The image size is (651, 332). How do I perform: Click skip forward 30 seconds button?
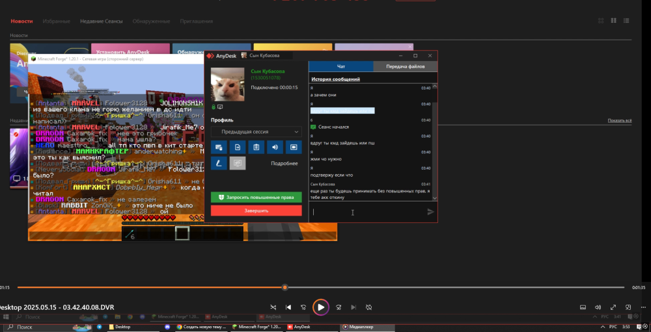point(339,307)
